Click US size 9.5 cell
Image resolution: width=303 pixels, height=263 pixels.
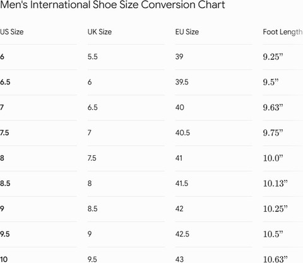point(5,234)
